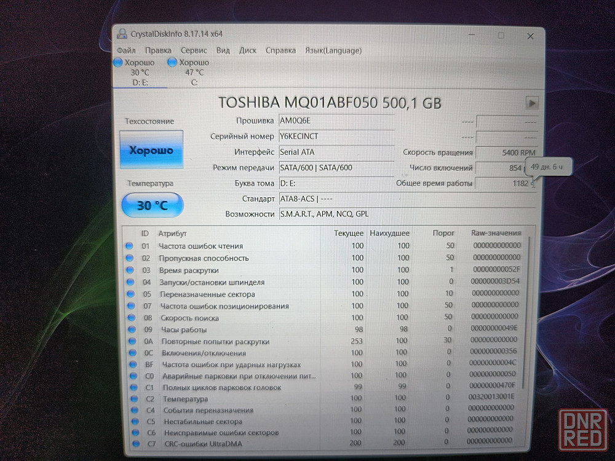Screen dimensions: 615x461
Task: Select the Запуски/остановки шпинделя row
Action: point(323,282)
